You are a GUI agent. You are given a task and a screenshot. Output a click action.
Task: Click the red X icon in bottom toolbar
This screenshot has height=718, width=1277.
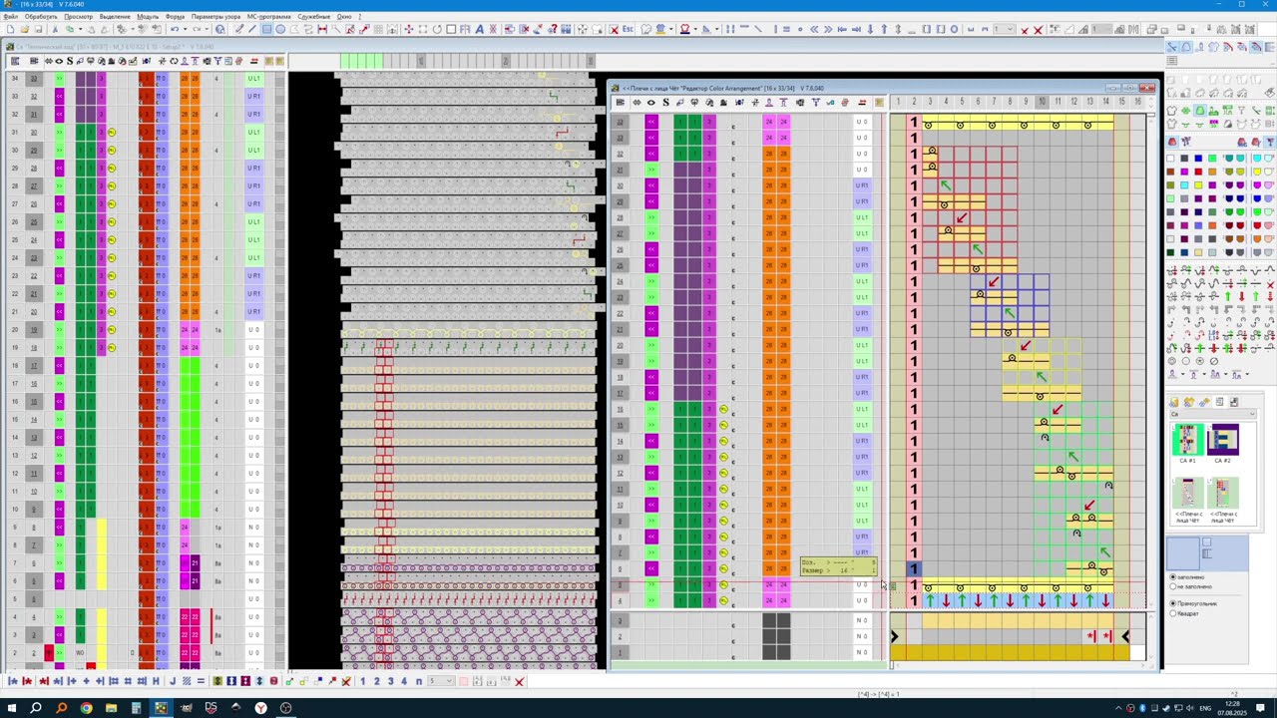point(520,681)
